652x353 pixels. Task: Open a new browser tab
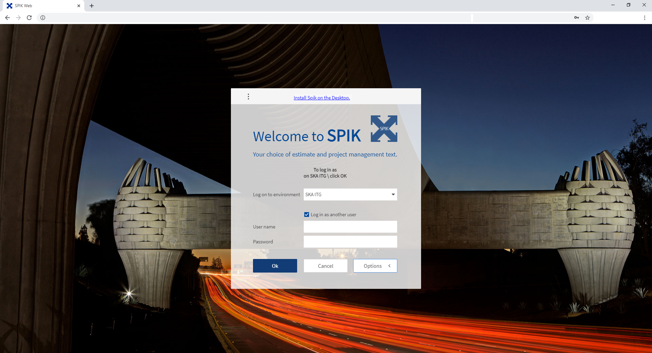(92, 6)
